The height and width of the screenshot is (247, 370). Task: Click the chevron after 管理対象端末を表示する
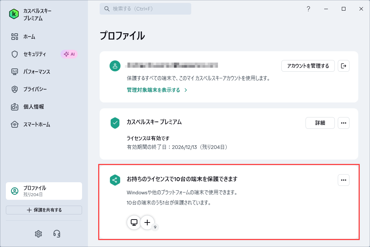186,90
